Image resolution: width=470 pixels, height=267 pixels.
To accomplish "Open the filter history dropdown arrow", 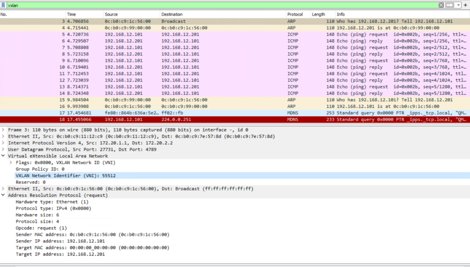I will point(458,5).
